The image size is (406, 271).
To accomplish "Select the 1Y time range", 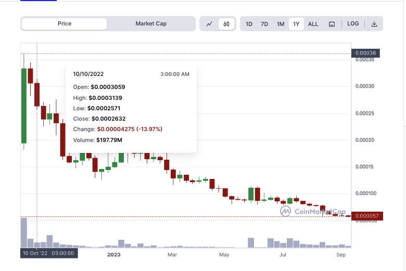I will 296,24.
